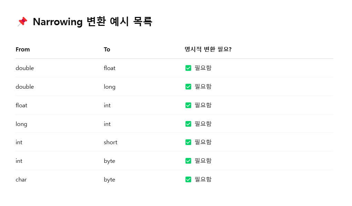Click the "float" cell in From column
This screenshot has width=352, height=206.
tap(21, 105)
